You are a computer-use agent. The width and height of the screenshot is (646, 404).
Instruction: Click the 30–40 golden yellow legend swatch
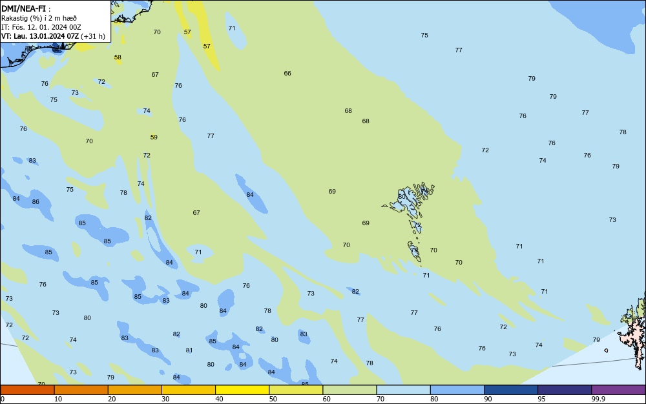point(189,390)
